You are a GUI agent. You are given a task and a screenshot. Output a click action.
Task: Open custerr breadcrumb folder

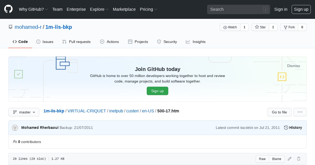(133, 111)
